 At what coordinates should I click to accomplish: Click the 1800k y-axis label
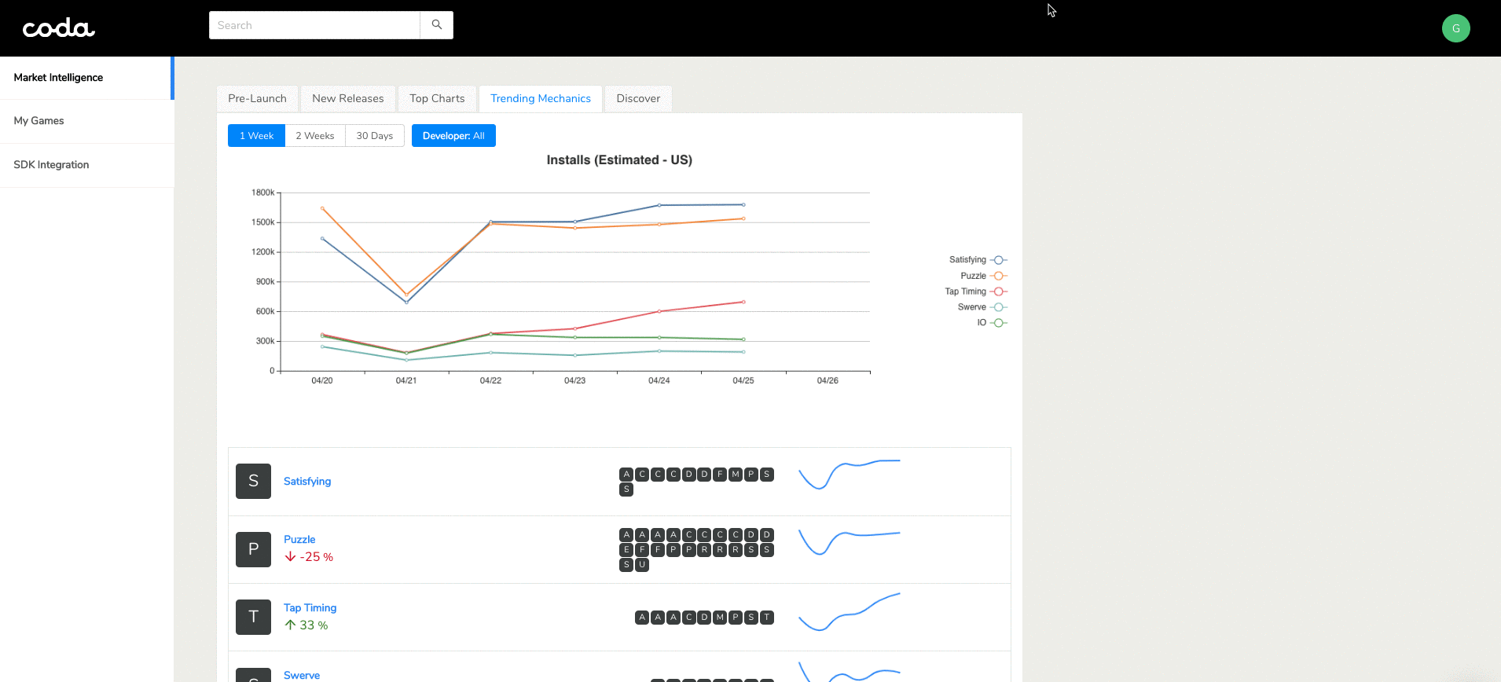coord(263,192)
